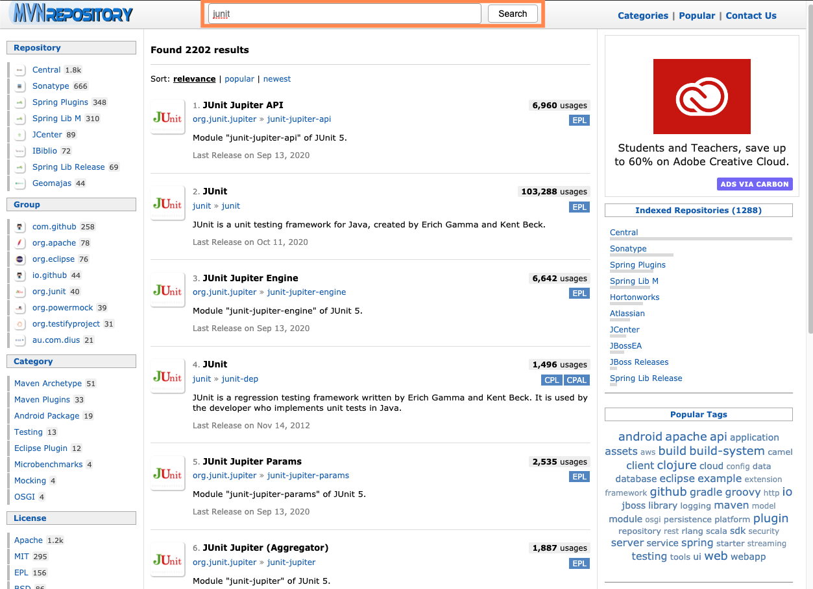This screenshot has height=589, width=813.
Task: Open Indexed Repositories (1288) header link
Action: [698, 211]
